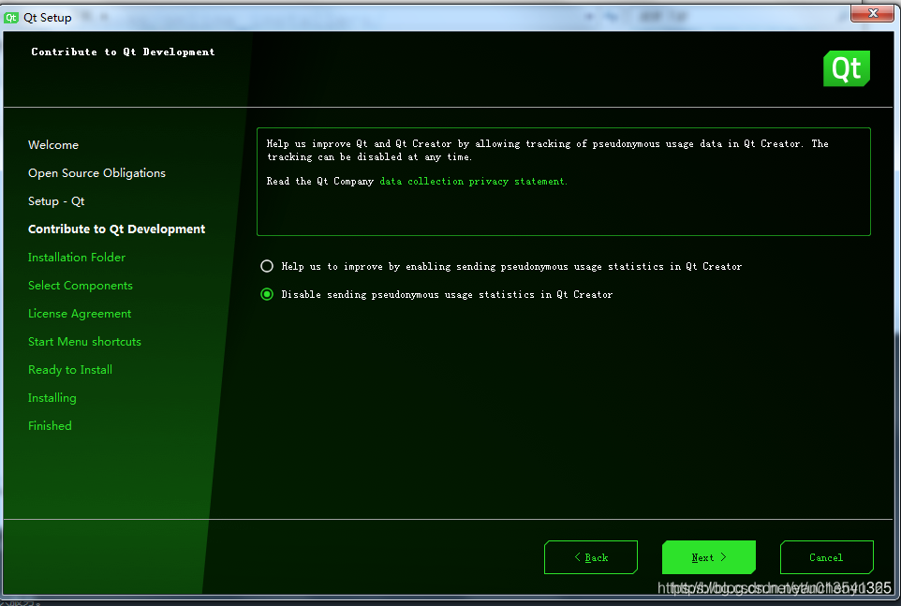
Task: Click the Select Components step
Action: tap(81, 286)
